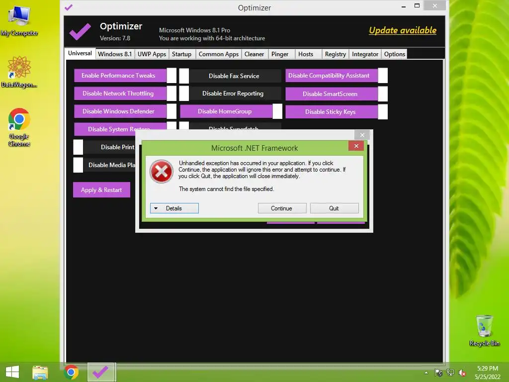This screenshot has width=509, height=382.
Task: Open the UWP Apps tab
Action: coord(152,54)
